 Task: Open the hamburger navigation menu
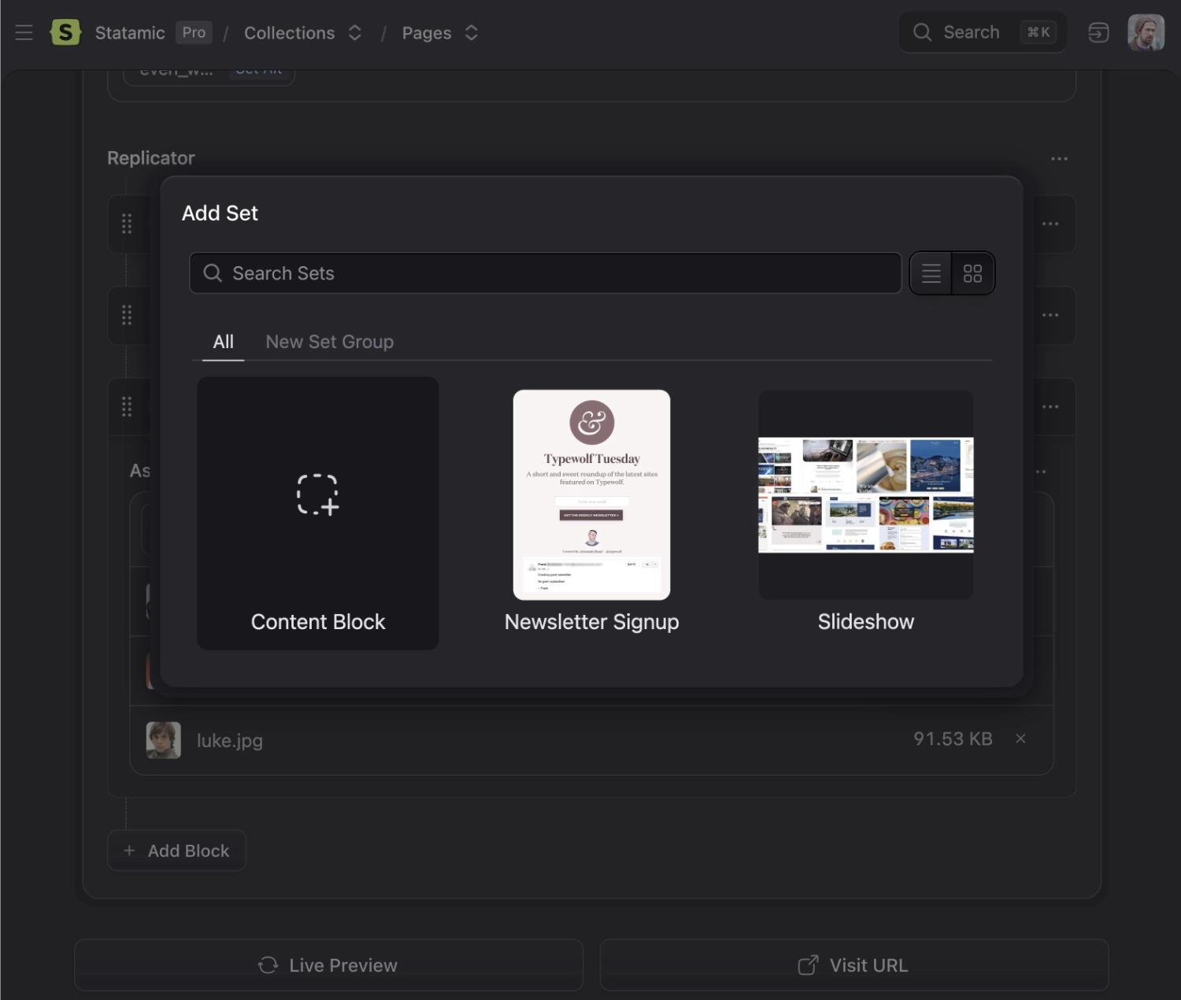(x=24, y=32)
